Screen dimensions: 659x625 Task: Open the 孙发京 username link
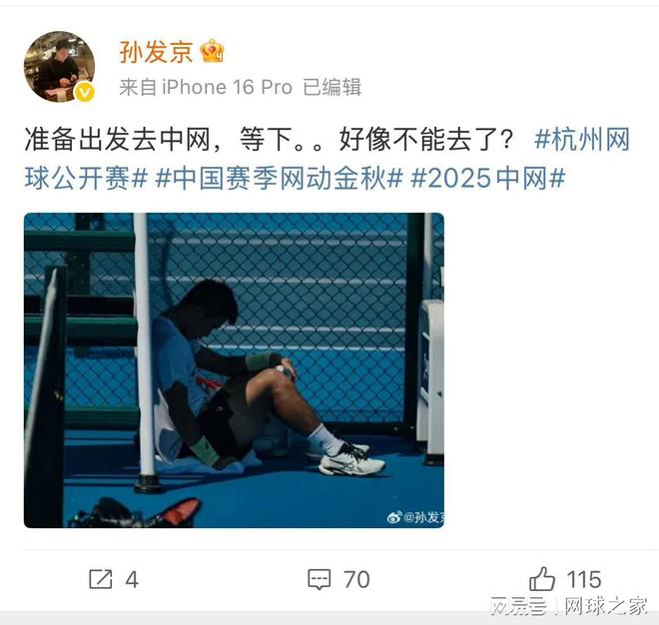(x=157, y=52)
